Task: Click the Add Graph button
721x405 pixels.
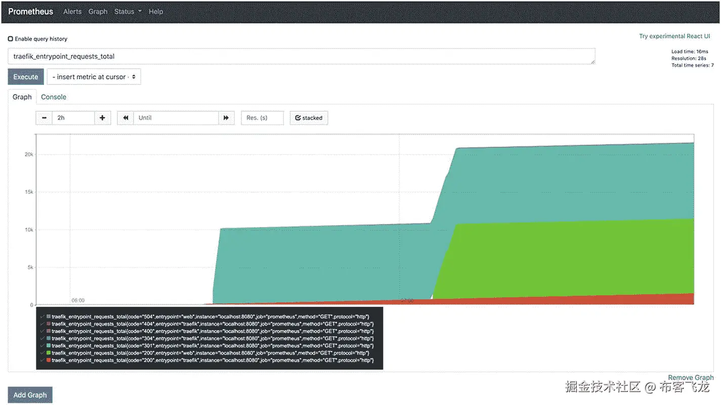Action: tap(30, 395)
